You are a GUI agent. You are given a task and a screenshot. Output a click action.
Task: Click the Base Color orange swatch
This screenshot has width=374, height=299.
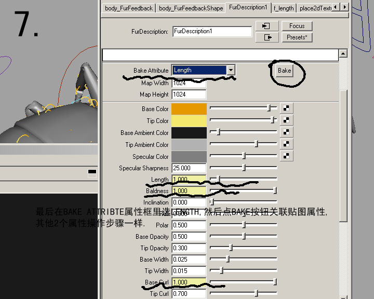click(189, 108)
